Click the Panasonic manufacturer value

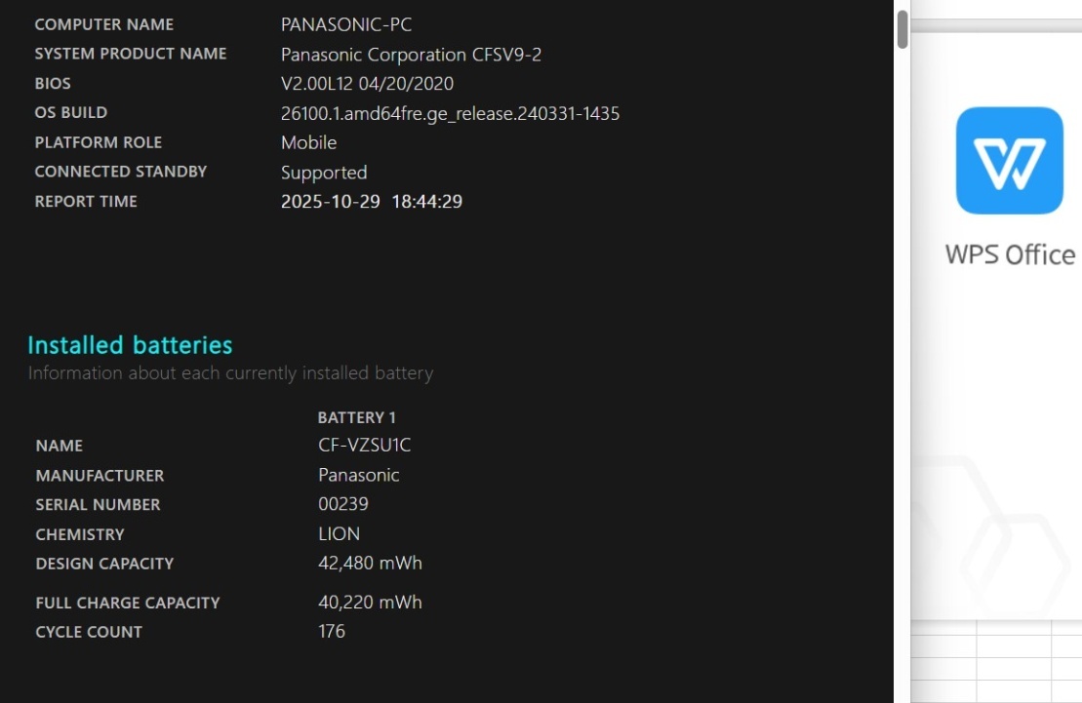[x=358, y=476]
